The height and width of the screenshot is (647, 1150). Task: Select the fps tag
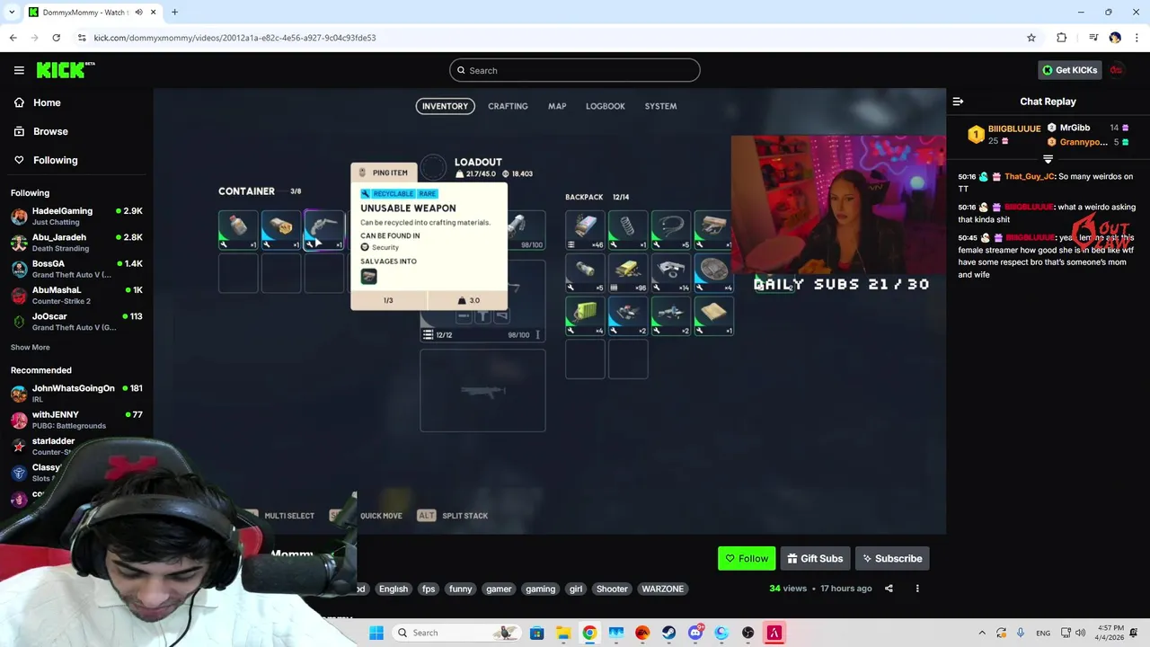click(429, 589)
